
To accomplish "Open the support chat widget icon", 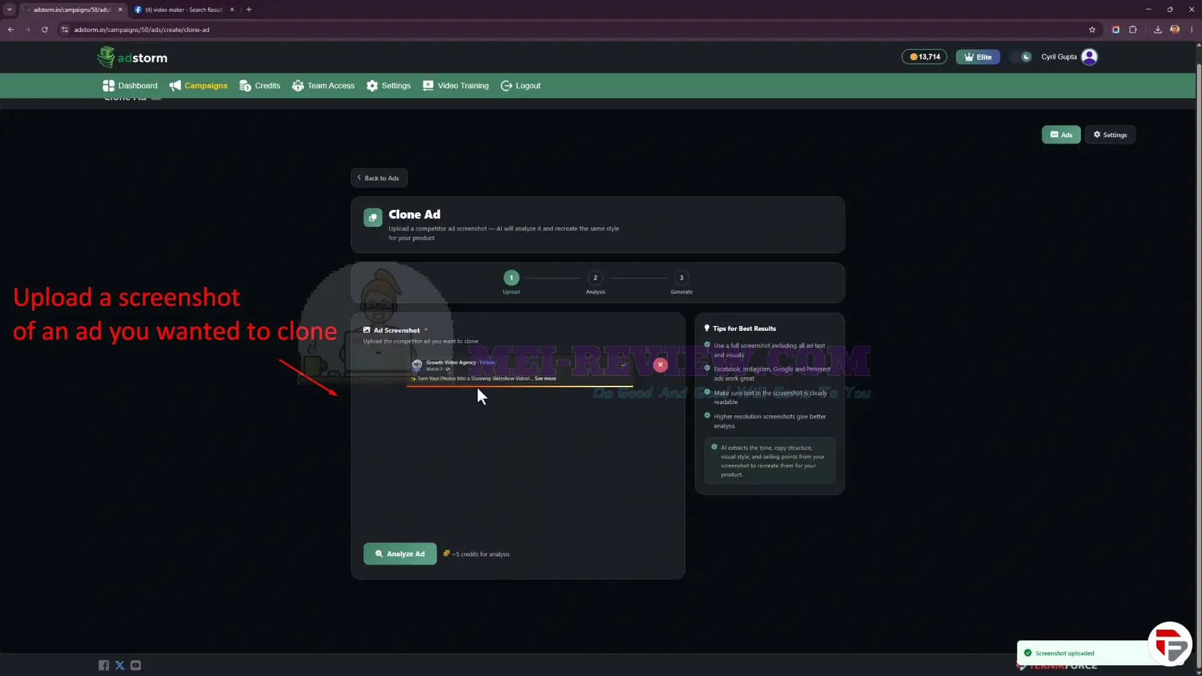I will [x=1169, y=643].
